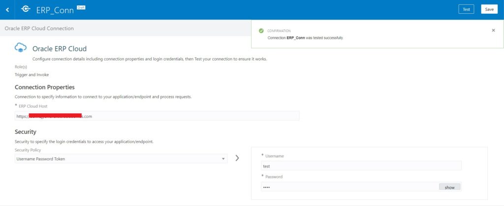
Task: Select the Password input field
Action: click(x=349, y=187)
